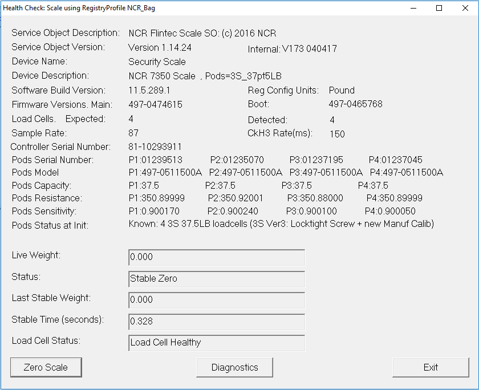The image size is (479, 390).
Task: Click the Load Cell Status field
Action: click(x=217, y=343)
